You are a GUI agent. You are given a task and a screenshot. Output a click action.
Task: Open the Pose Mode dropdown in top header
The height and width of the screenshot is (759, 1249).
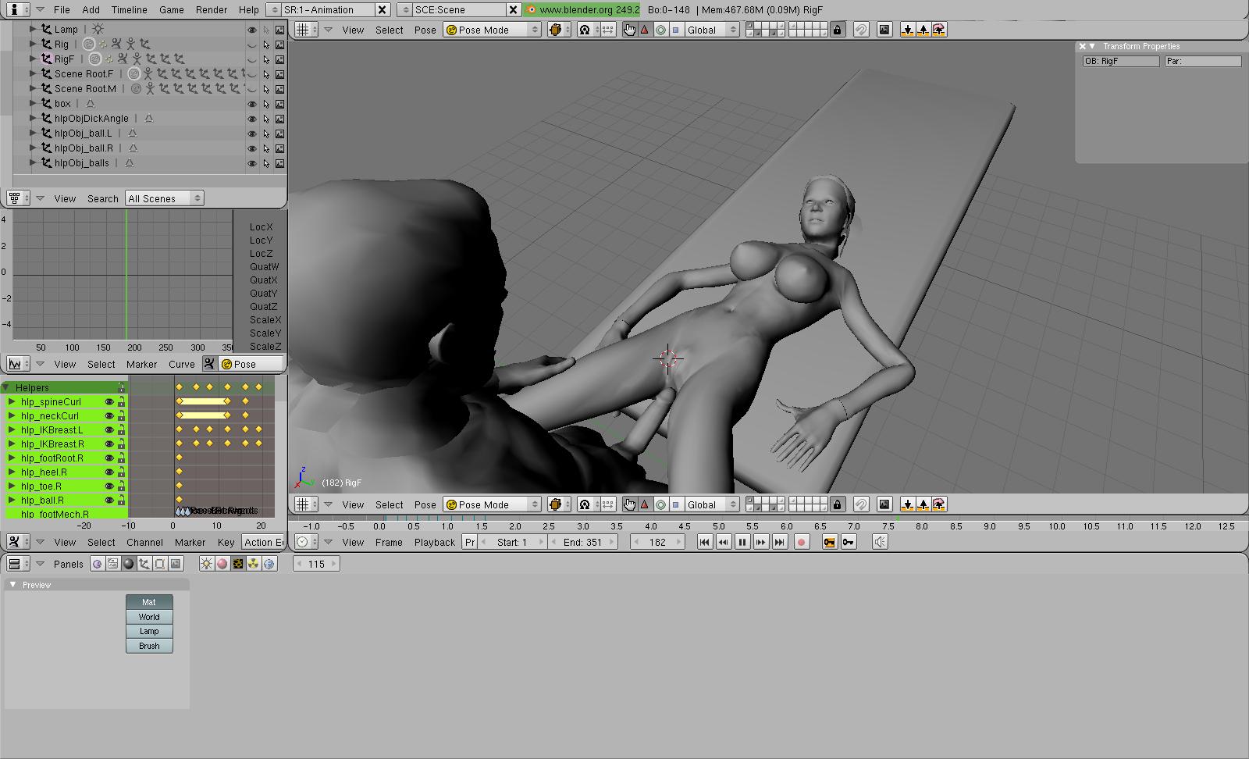coord(492,30)
